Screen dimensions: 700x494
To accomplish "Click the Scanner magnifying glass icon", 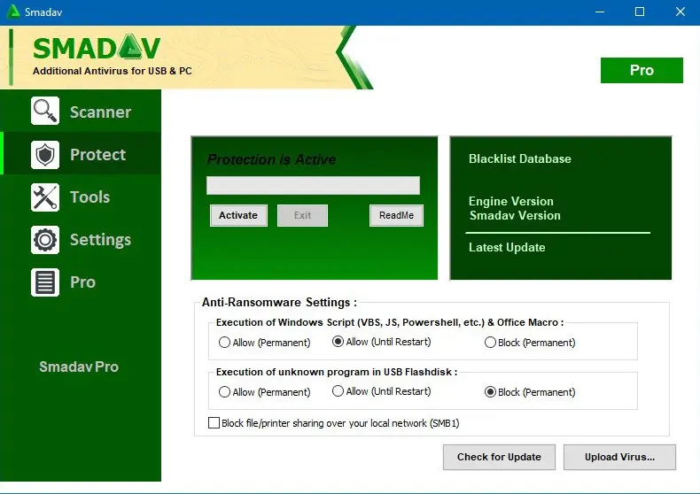I will 45,111.
